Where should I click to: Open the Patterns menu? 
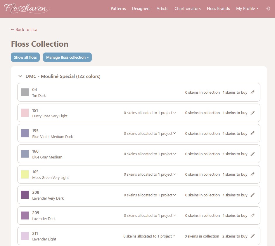[118, 8]
